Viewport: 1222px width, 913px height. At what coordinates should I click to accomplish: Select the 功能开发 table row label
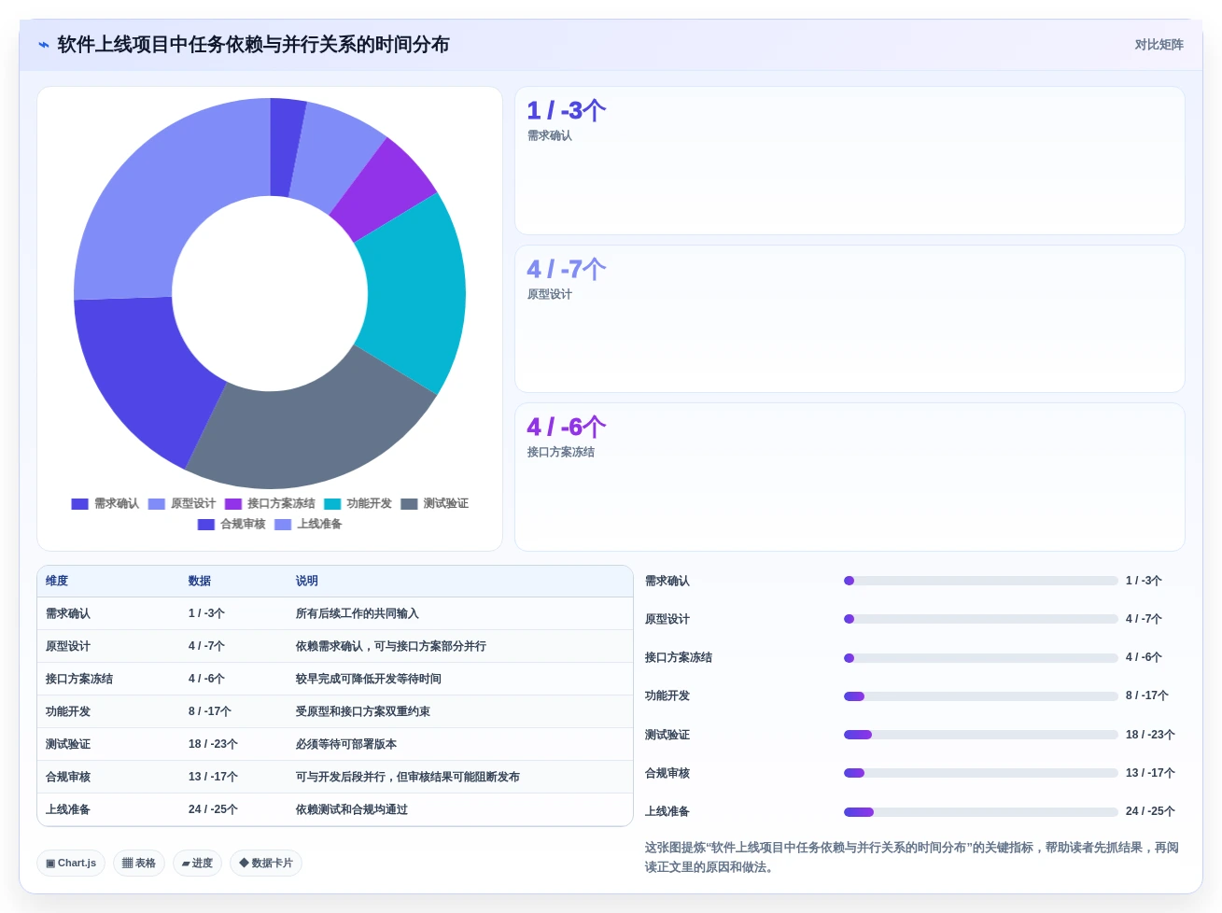68,711
